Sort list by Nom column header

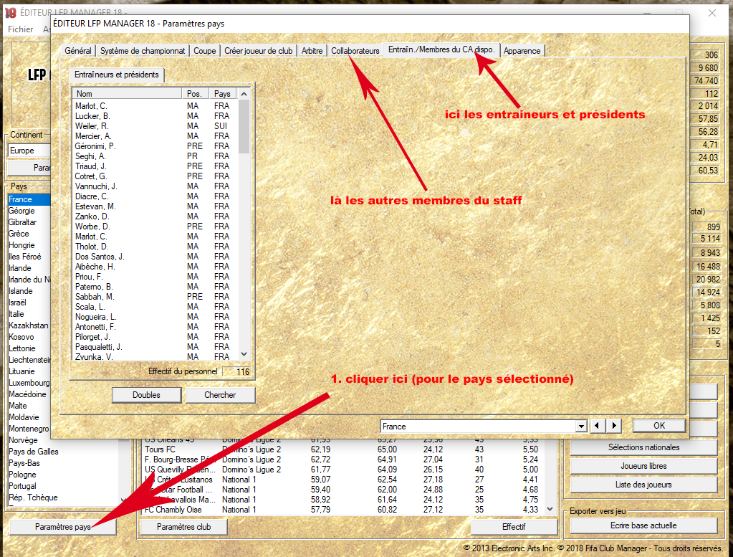click(x=127, y=93)
